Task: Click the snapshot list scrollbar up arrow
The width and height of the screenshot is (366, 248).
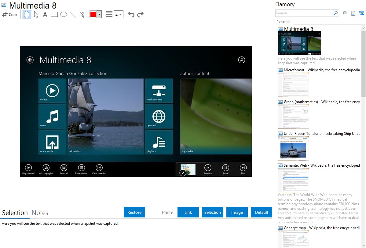Action: [364, 28]
